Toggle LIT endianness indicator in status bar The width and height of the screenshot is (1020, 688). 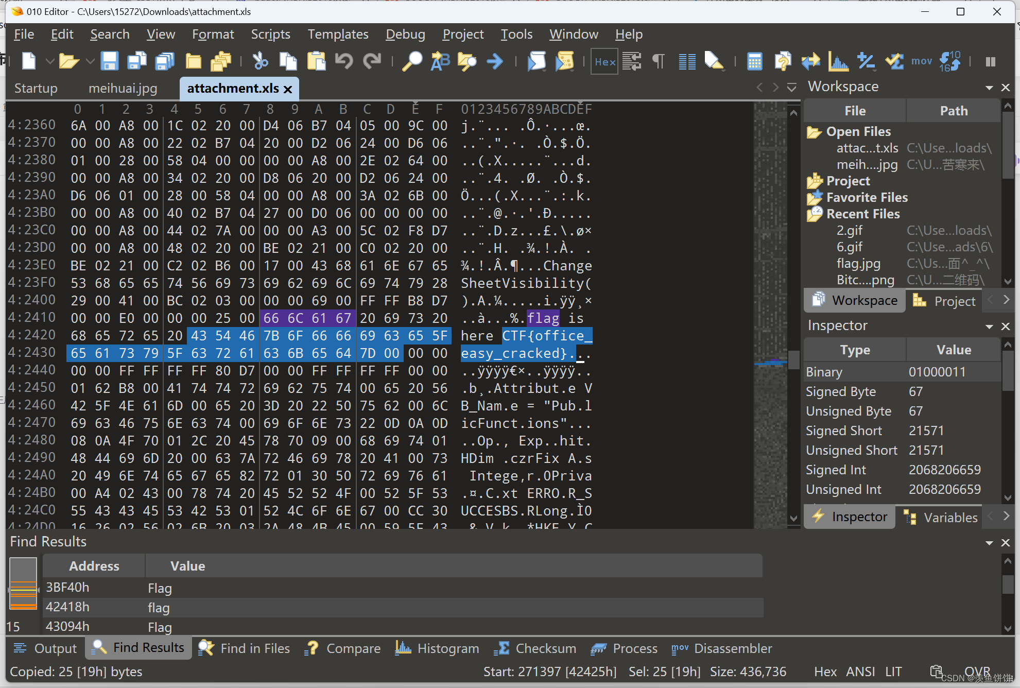pos(893,672)
